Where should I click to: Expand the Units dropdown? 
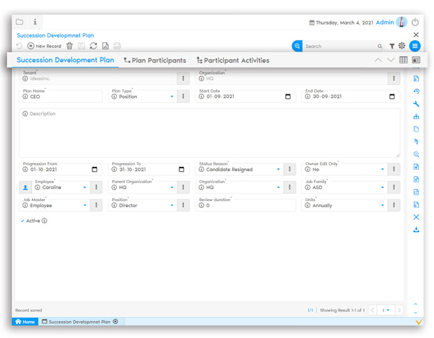tap(383, 205)
